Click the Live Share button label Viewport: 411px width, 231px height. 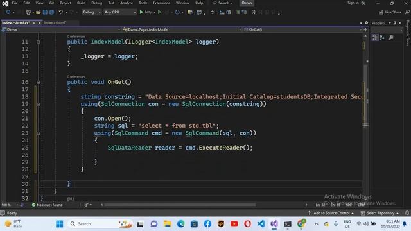[x=393, y=12]
